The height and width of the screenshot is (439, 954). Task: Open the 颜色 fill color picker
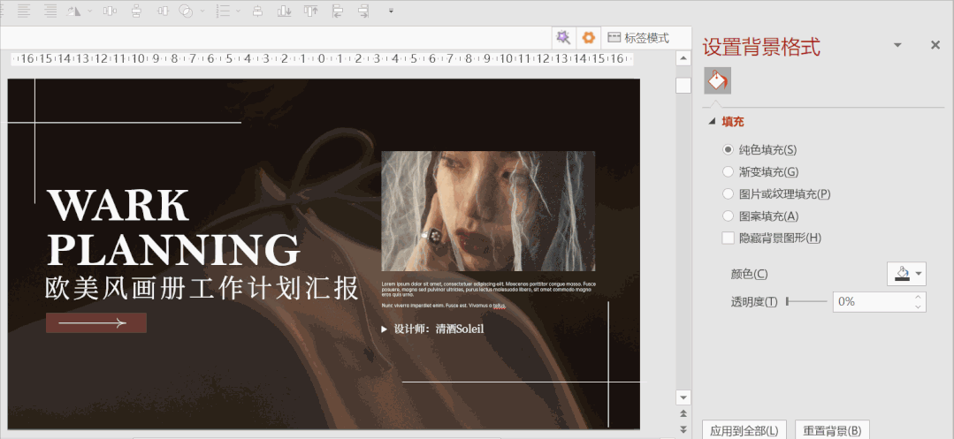tap(906, 274)
